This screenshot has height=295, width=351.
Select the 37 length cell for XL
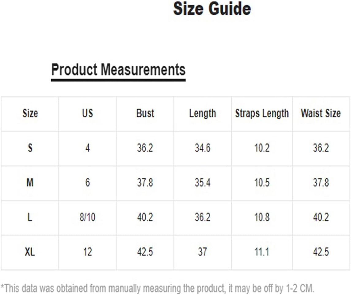pyautogui.click(x=203, y=252)
